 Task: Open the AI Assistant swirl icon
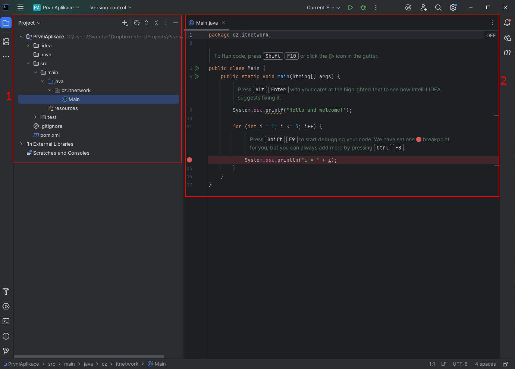pyautogui.click(x=408, y=7)
